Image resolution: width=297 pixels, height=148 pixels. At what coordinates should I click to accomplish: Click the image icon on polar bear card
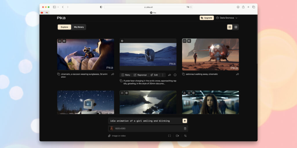coord(122,41)
